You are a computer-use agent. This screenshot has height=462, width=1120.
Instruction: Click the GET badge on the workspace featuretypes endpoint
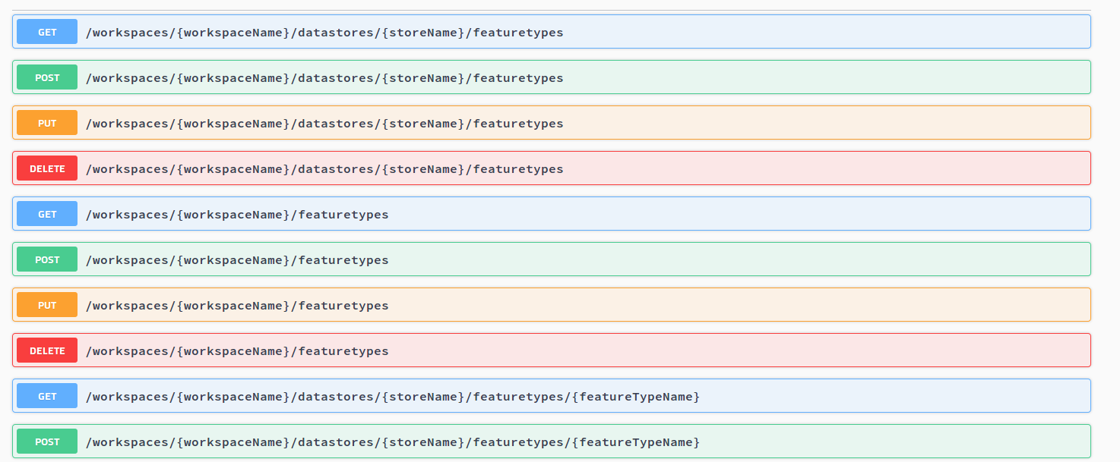coord(46,213)
